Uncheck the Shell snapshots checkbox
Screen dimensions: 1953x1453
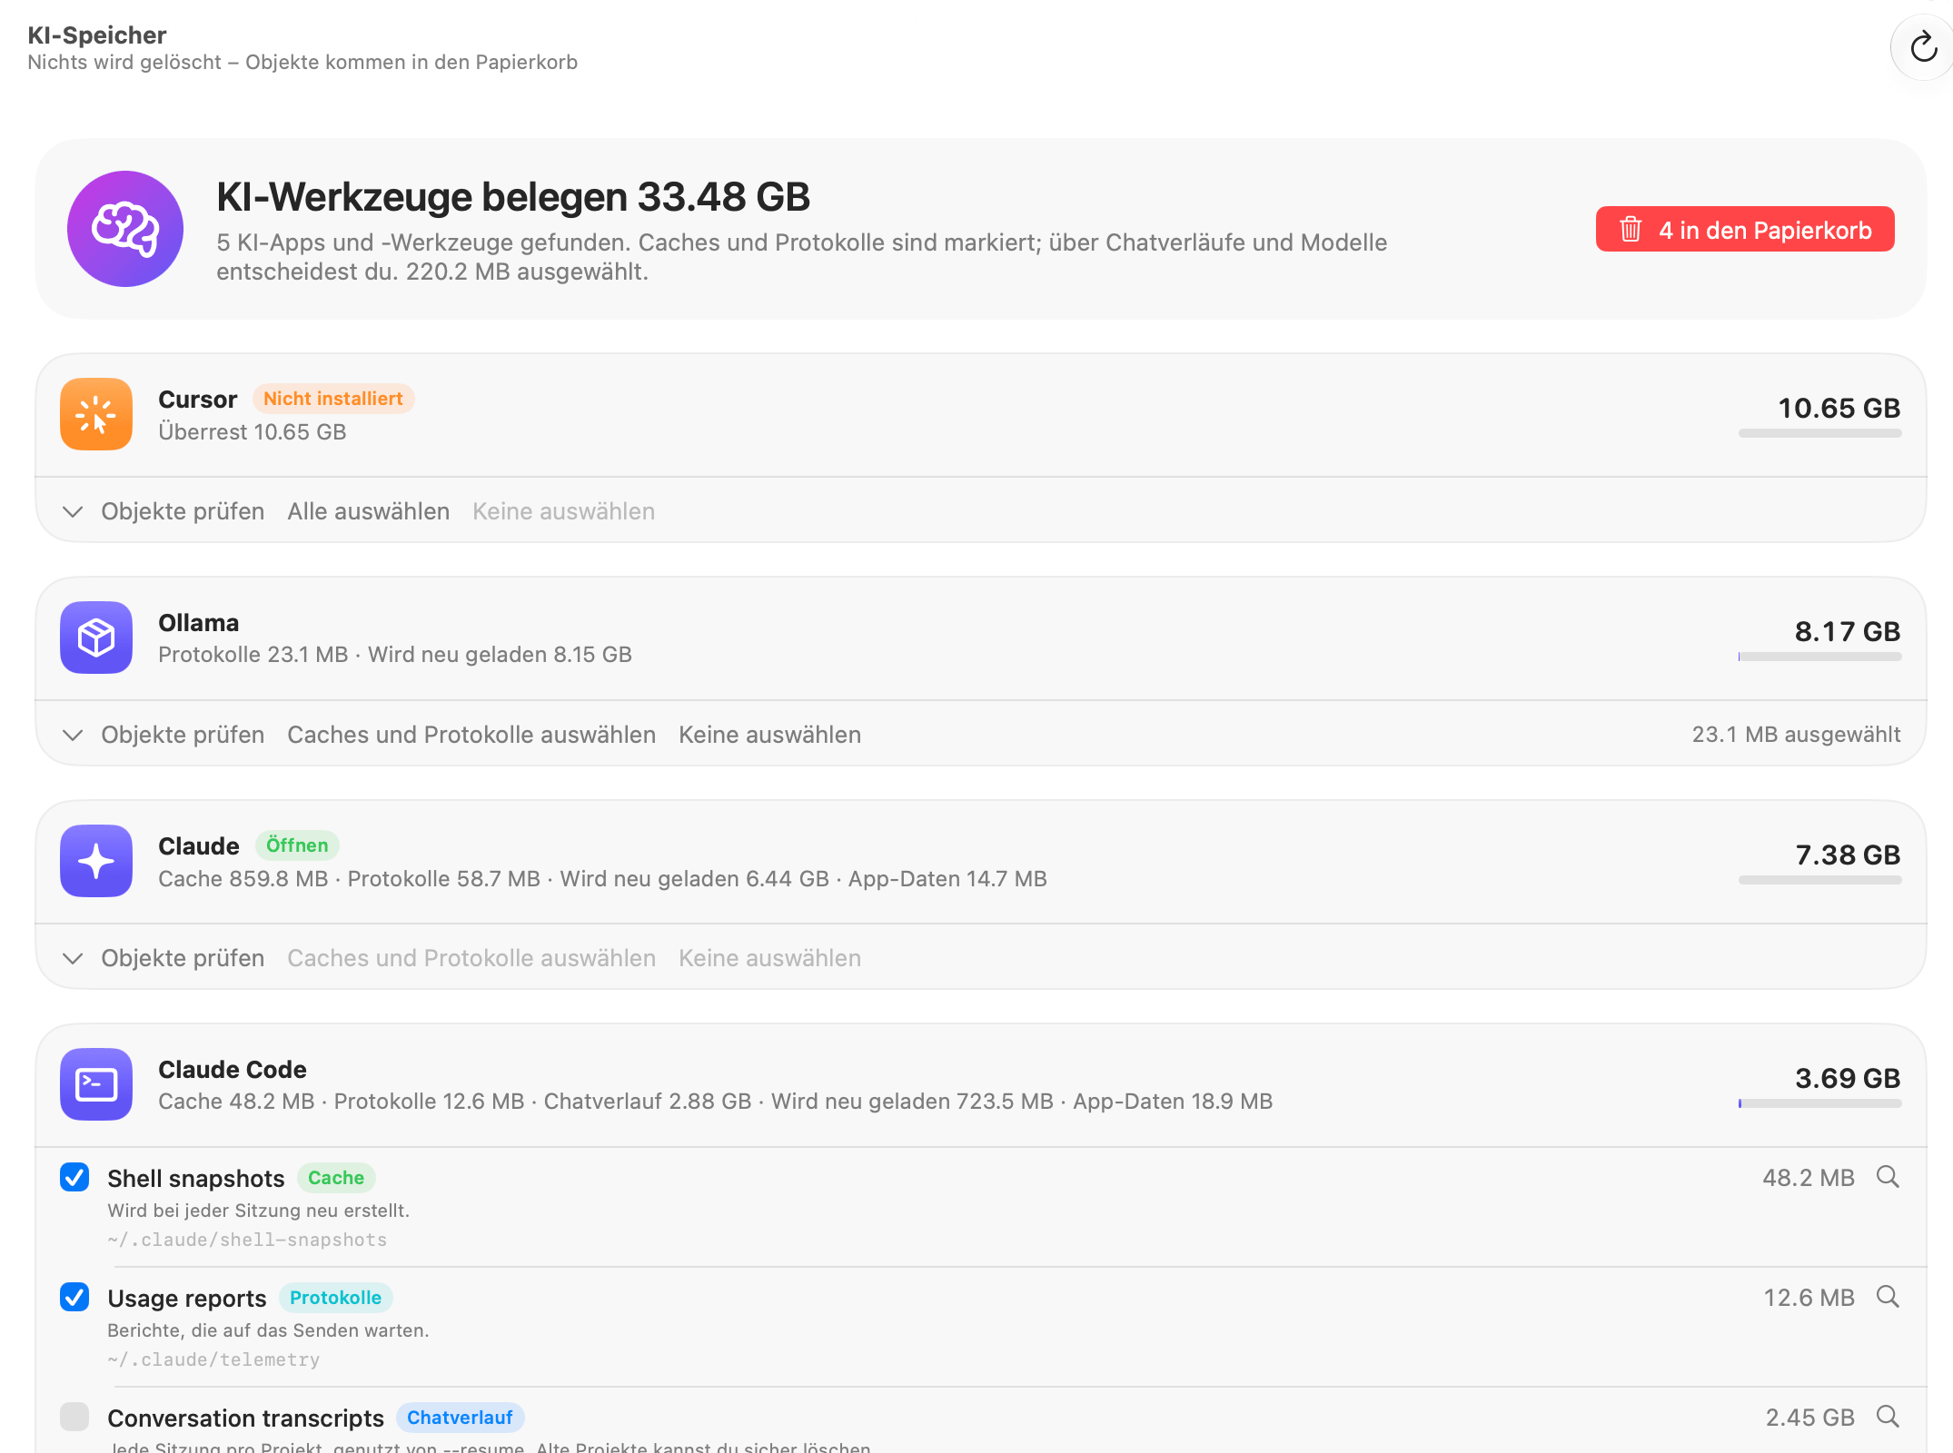(x=74, y=1177)
